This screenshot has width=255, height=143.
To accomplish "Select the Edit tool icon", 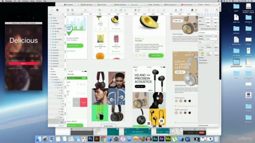I will click(x=112, y=10).
